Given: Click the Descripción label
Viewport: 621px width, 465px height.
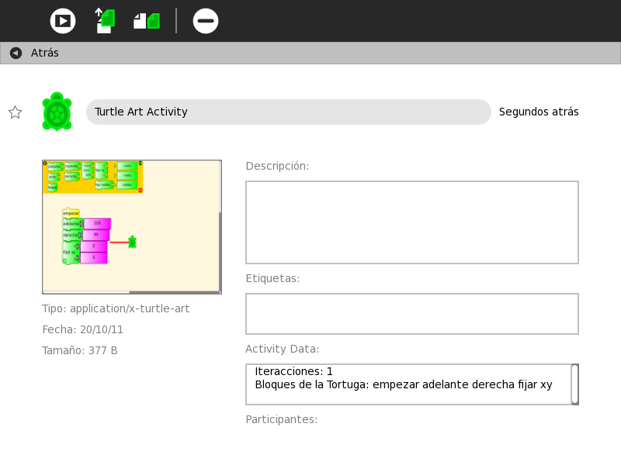Looking at the screenshot, I should pos(277,166).
